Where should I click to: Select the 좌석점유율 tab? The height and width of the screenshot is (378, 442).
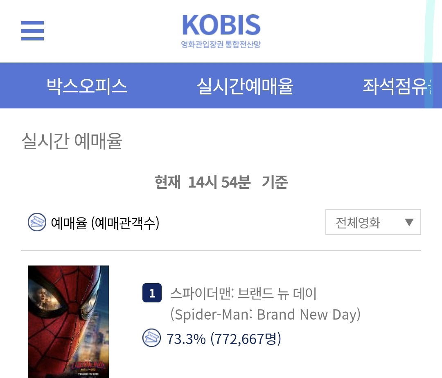tap(397, 86)
